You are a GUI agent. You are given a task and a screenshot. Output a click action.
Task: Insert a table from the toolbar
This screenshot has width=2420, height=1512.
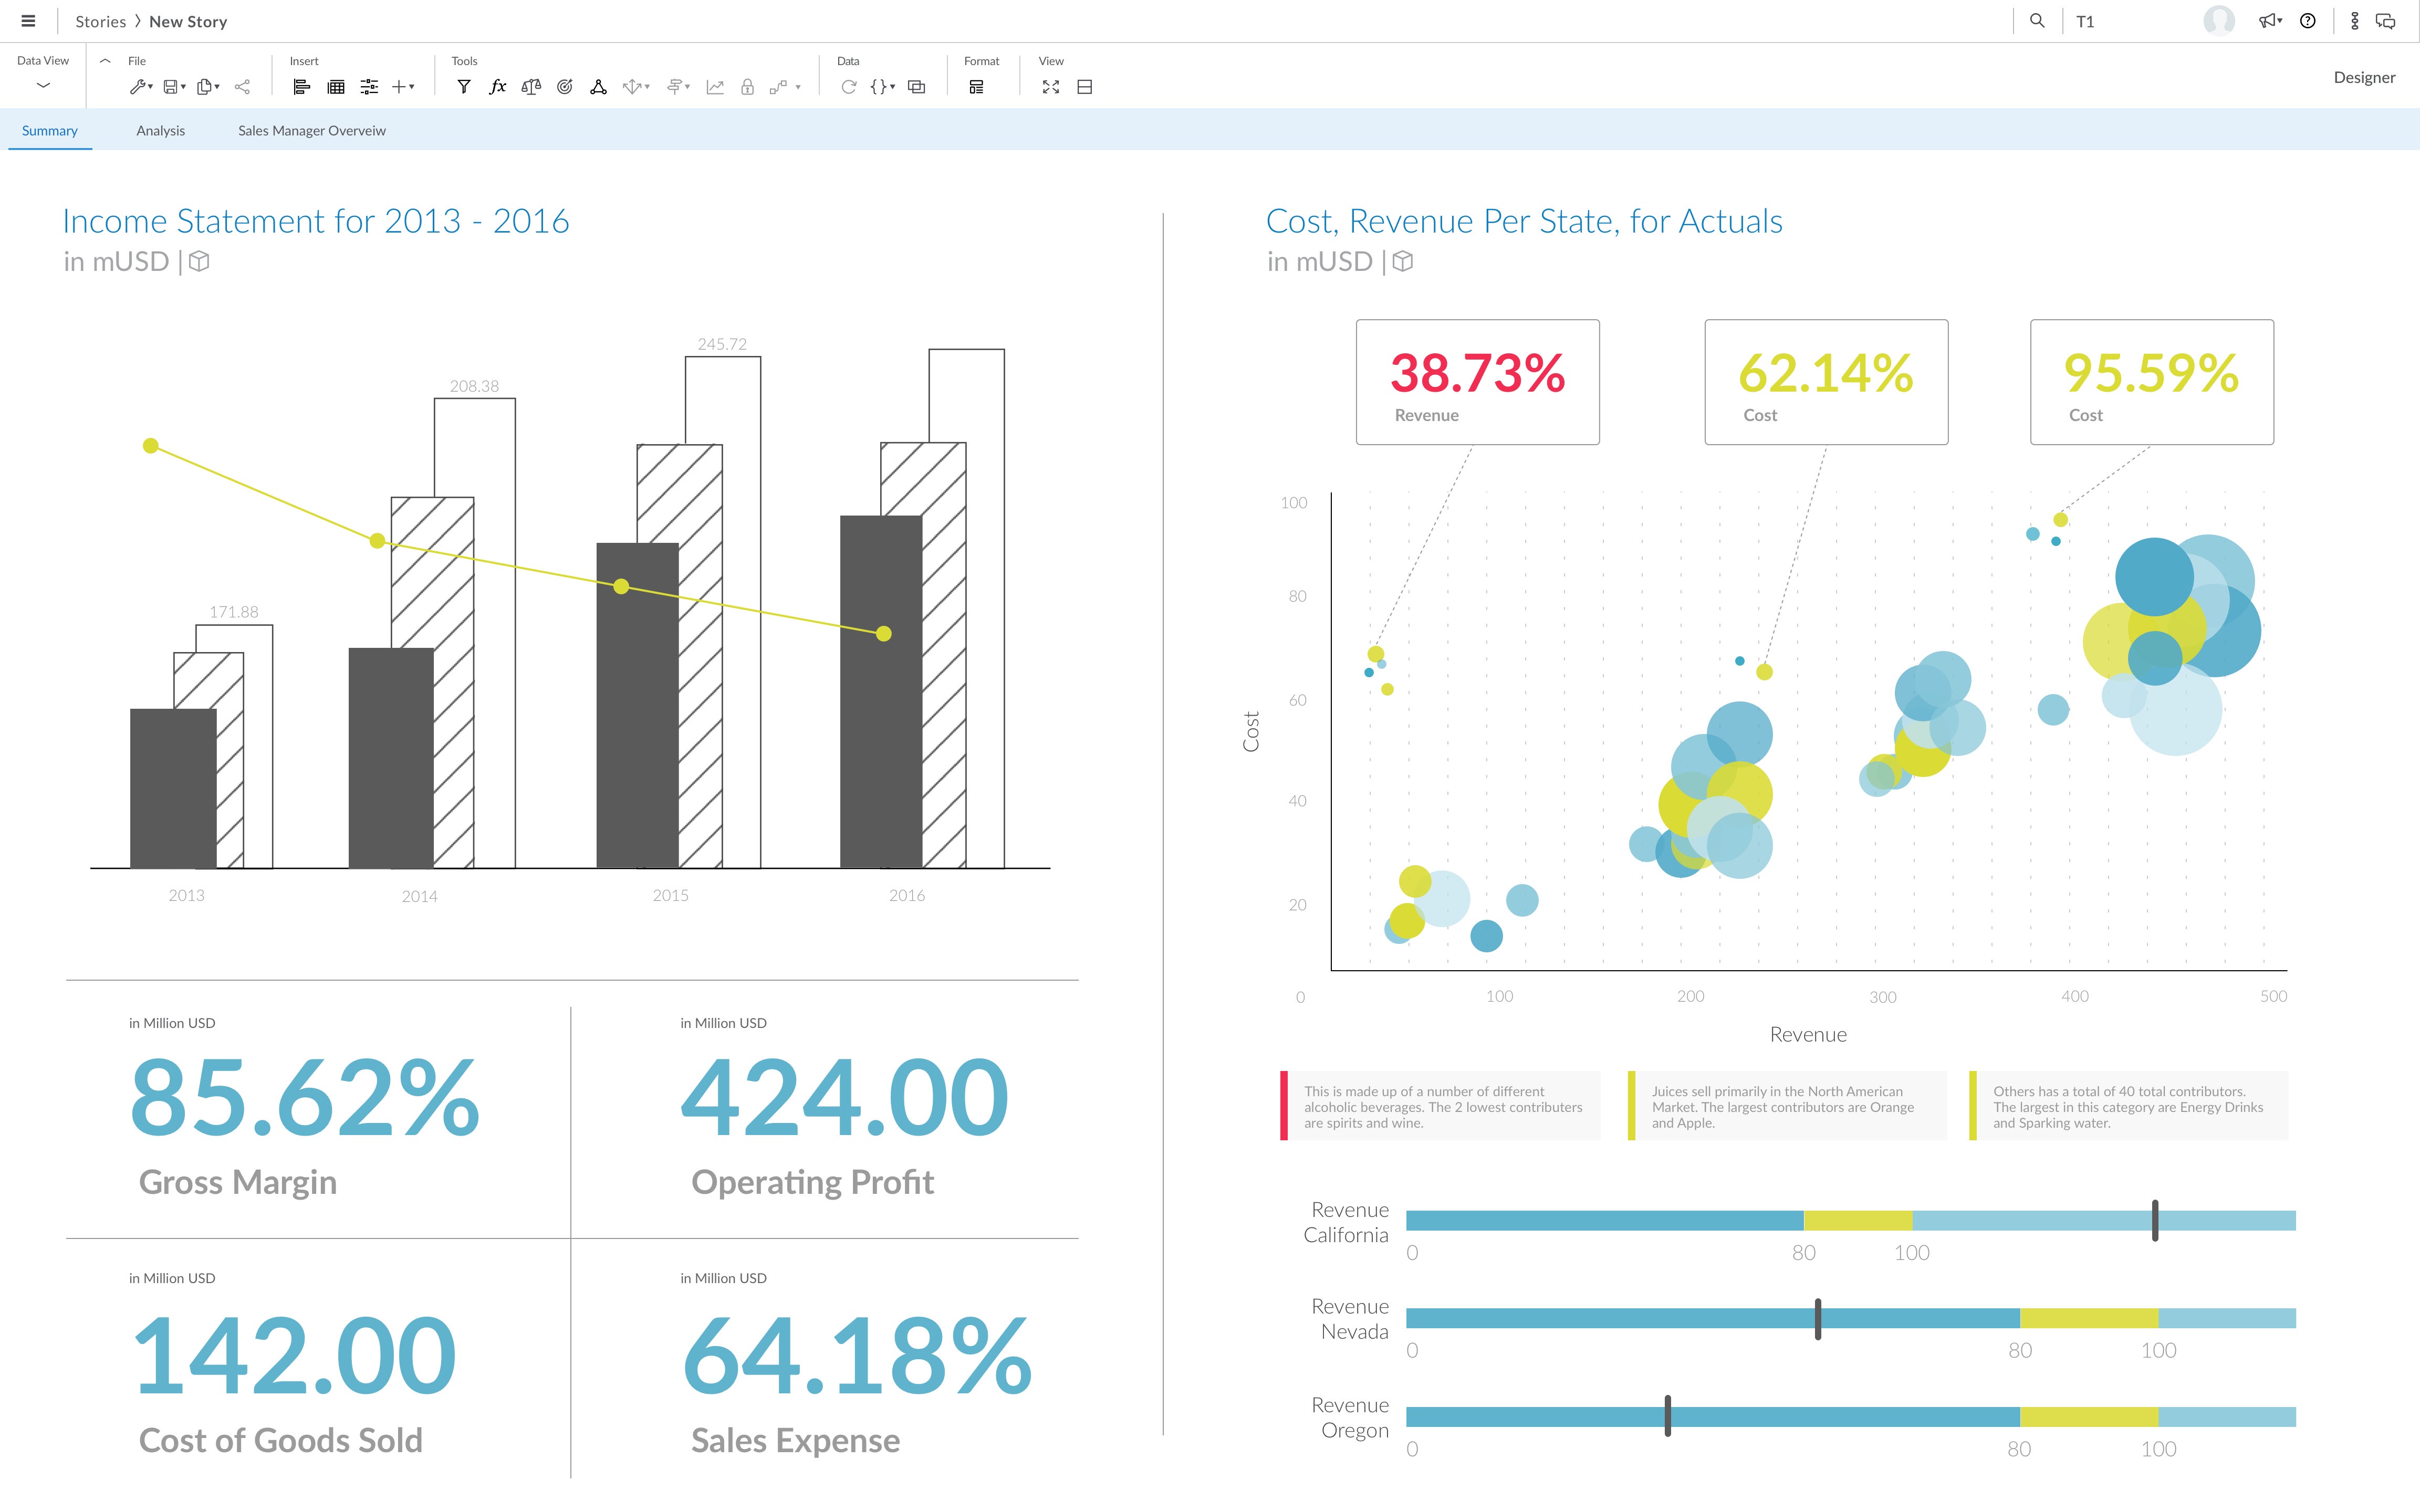pos(336,87)
